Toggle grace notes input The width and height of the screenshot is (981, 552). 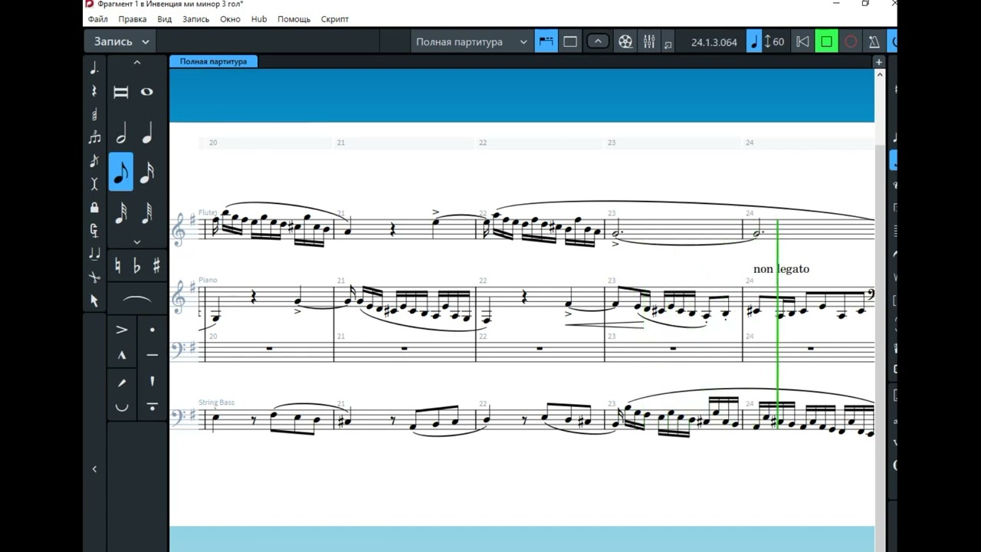pos(94,161)
